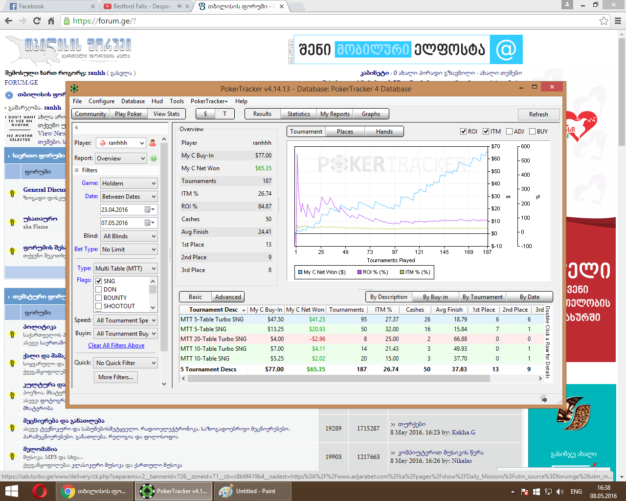626x501 pixels.
Task: Switch the table to By Date
Action: point(530,297)
